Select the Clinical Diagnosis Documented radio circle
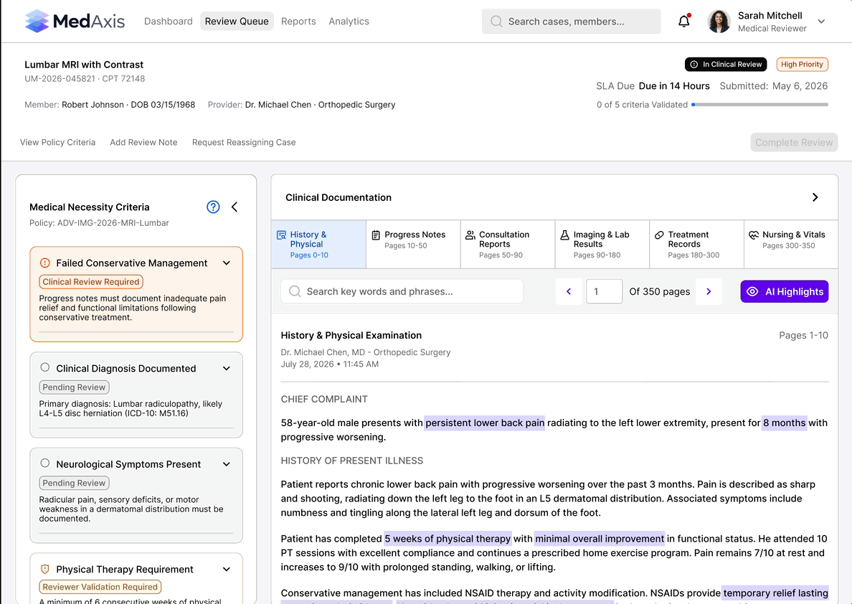The height and width of the screenshot is (604, 852). [x=45, y=367]
